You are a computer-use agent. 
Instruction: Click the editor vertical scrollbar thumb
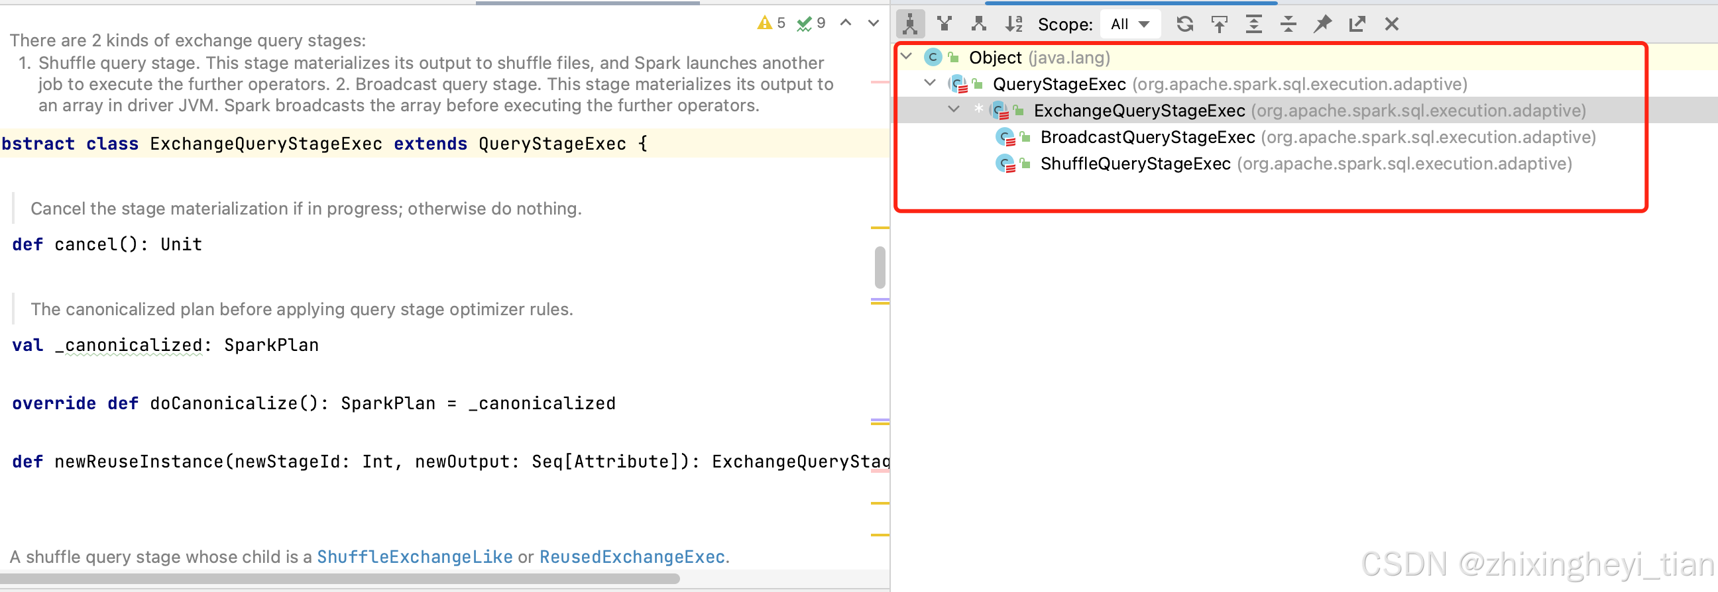(x=880, y=268)
